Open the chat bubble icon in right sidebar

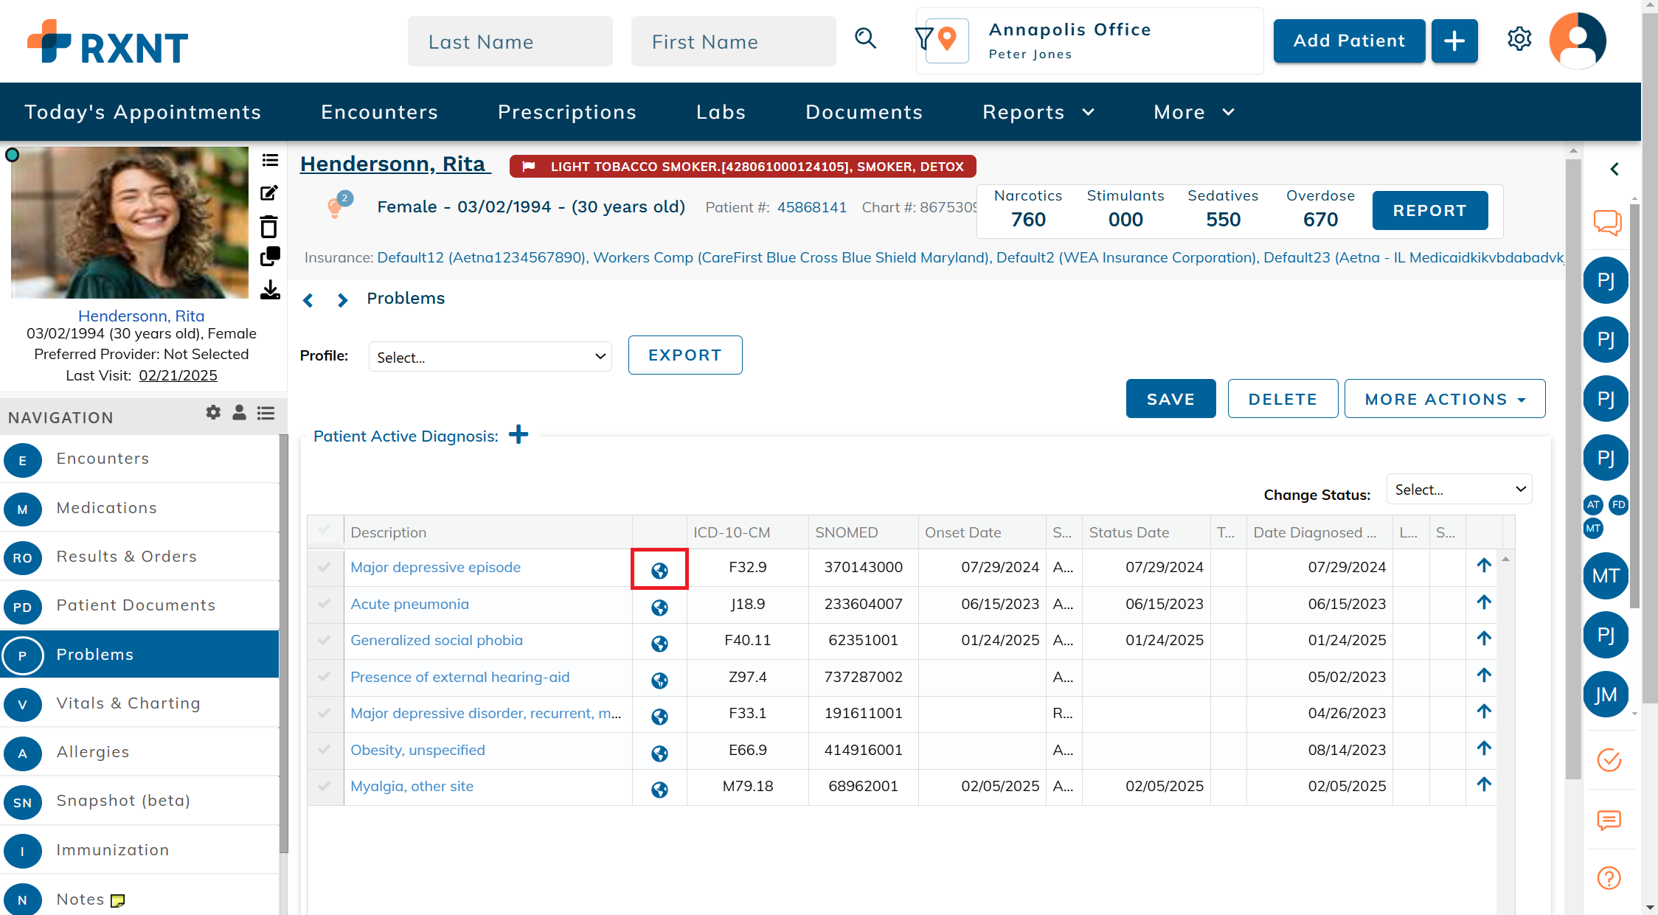tap(1607, 222)
